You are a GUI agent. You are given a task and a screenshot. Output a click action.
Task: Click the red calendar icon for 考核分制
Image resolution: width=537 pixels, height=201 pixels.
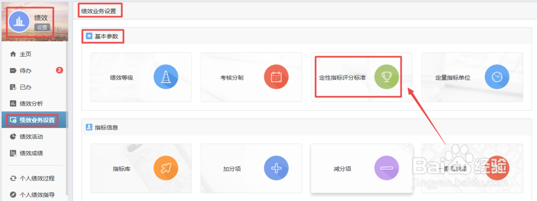276,77
